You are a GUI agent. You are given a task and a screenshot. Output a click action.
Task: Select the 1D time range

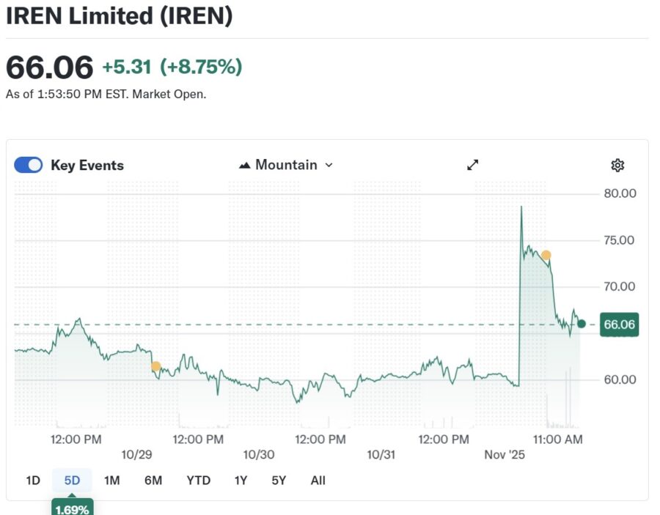coord(33,481)
